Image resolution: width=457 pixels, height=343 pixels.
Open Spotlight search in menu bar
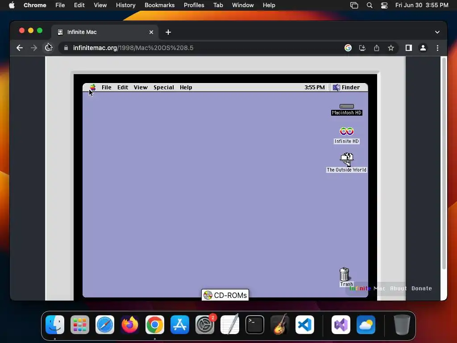click(369, 5)
